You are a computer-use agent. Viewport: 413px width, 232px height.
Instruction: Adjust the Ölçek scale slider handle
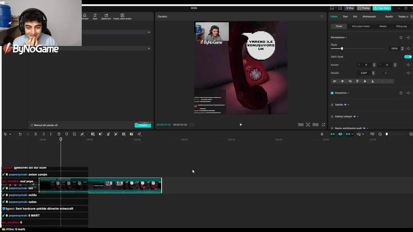(342, 48)
